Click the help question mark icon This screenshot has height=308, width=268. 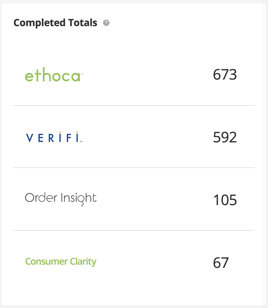[x=106, y=23]
